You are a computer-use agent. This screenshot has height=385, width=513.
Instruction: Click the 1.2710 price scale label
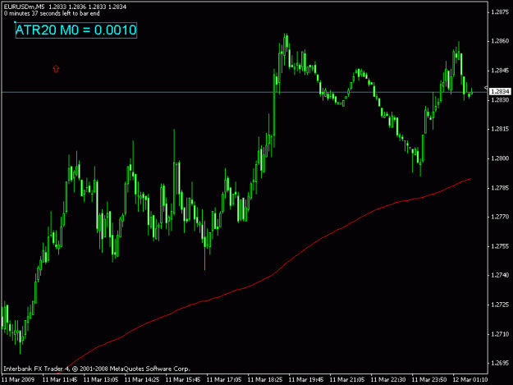coord(500,334)
